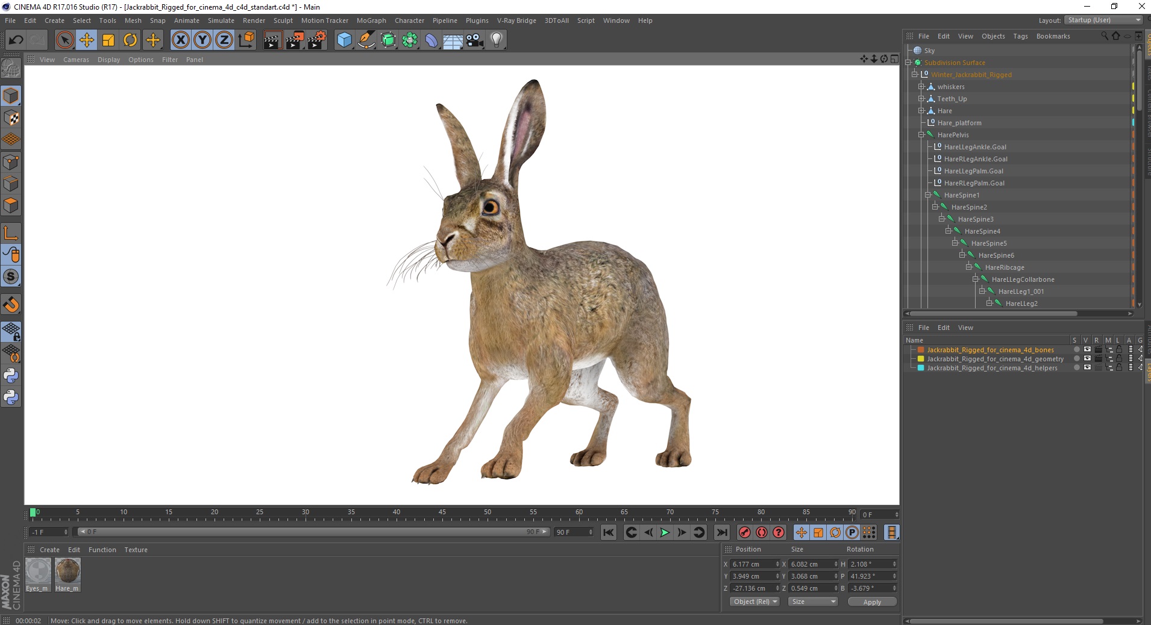Click the Floor environment icon

coord(453,40)
